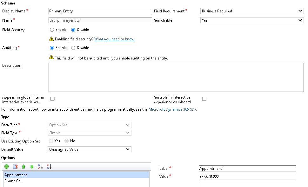Open the Microsoft Dynamics 365 SDK link

click(172, 109)
